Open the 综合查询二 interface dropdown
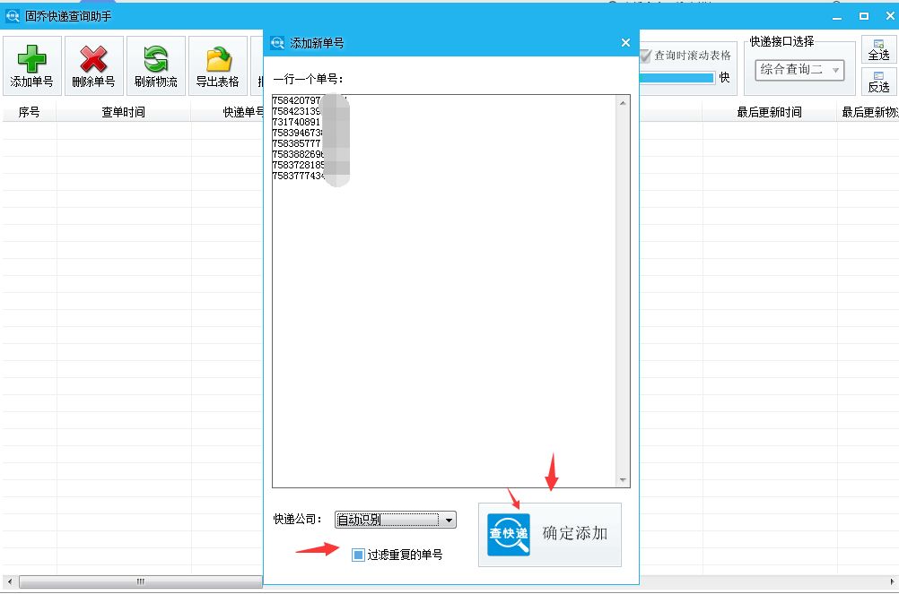The width and height of the screenshot is (899, 594). point(799,70)
